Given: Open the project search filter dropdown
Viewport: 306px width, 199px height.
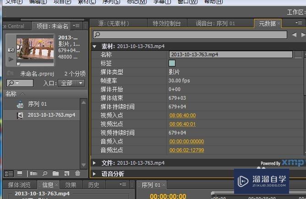Looking at the screenshot, I should point(17,83).
